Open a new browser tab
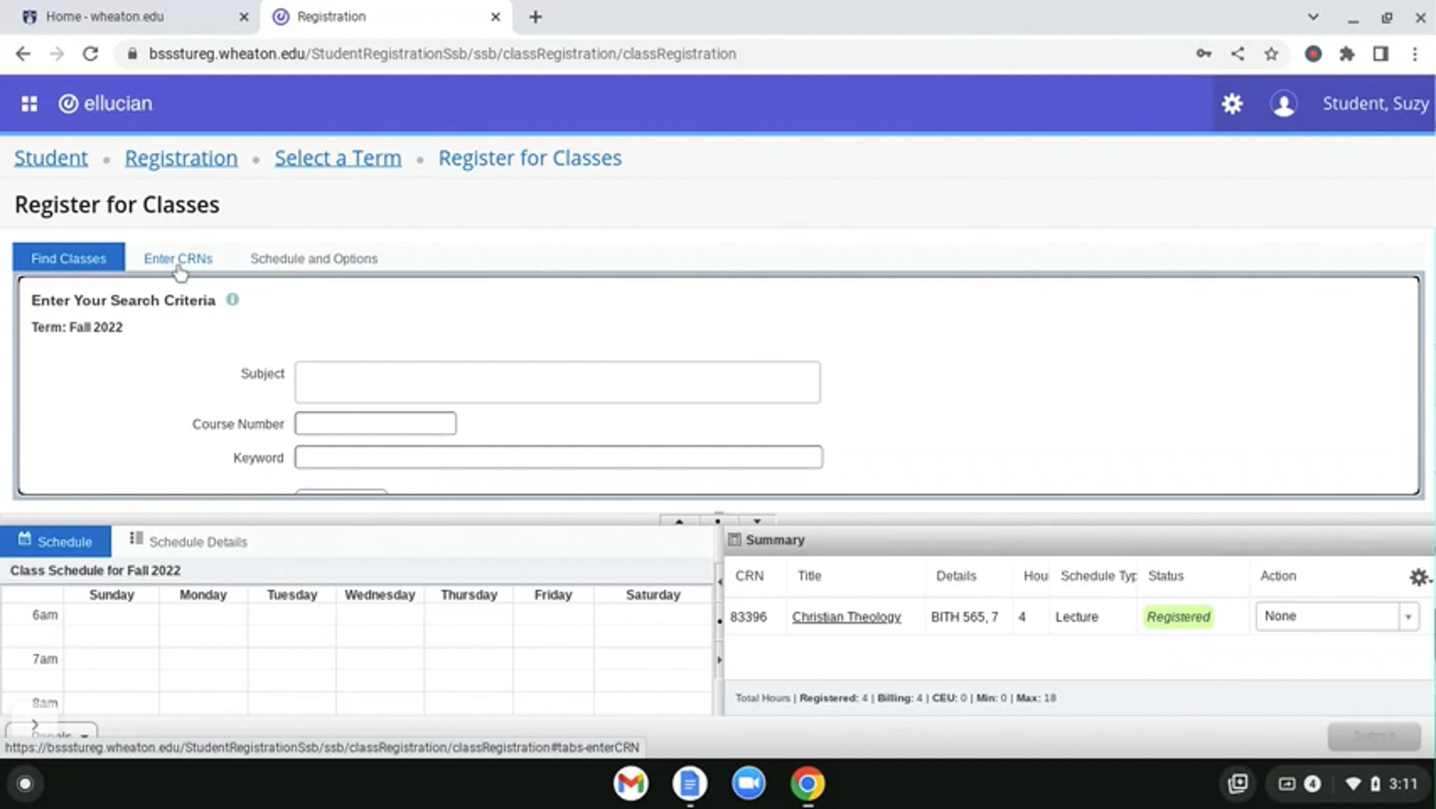Viewport: 1436px width, 809px height. click(x=536, y=17)
